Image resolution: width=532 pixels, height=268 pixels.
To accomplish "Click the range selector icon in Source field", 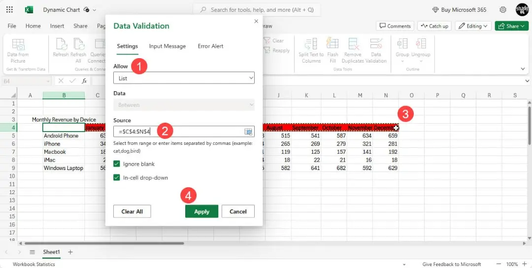I will (x=248, y=132).
